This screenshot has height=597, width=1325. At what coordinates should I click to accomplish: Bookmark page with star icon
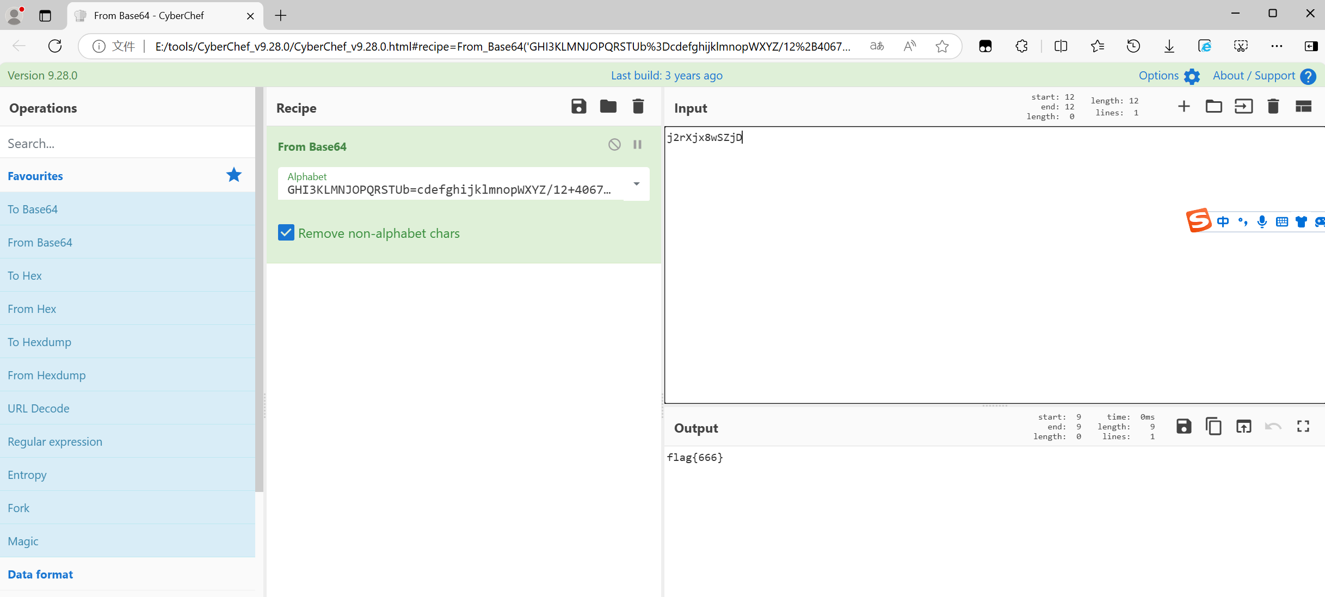(x=942, y=46)
